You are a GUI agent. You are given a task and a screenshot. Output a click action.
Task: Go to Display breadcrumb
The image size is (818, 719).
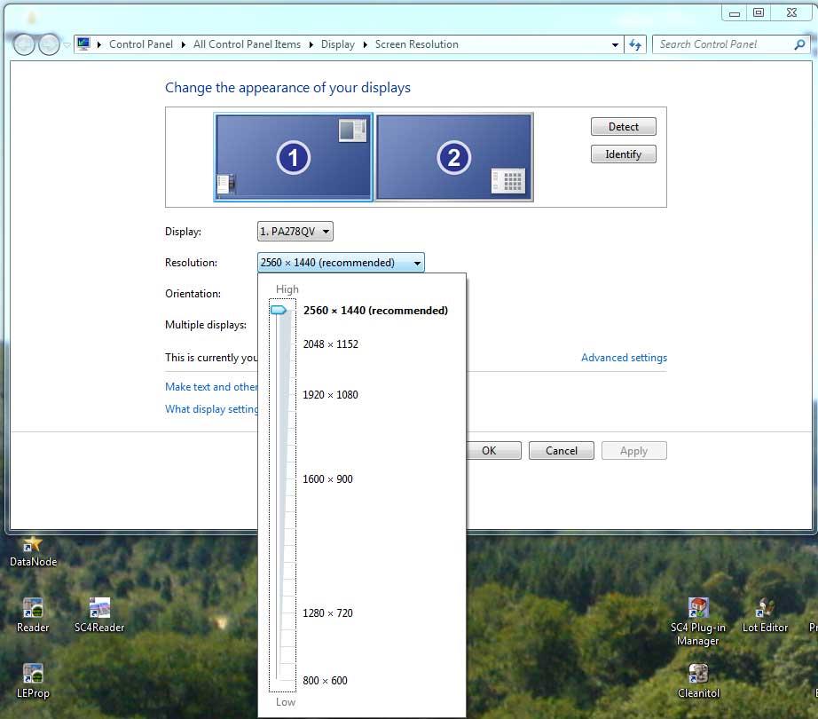[337, 44]
